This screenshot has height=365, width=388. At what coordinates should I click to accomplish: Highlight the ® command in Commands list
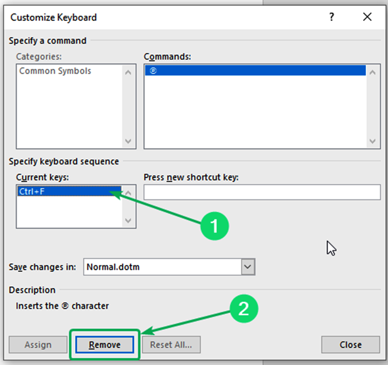tap(233, 71)
